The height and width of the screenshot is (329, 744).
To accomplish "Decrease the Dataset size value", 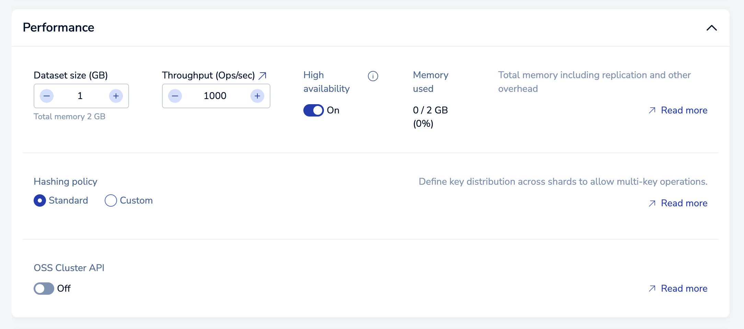I will tap(47, 96).
